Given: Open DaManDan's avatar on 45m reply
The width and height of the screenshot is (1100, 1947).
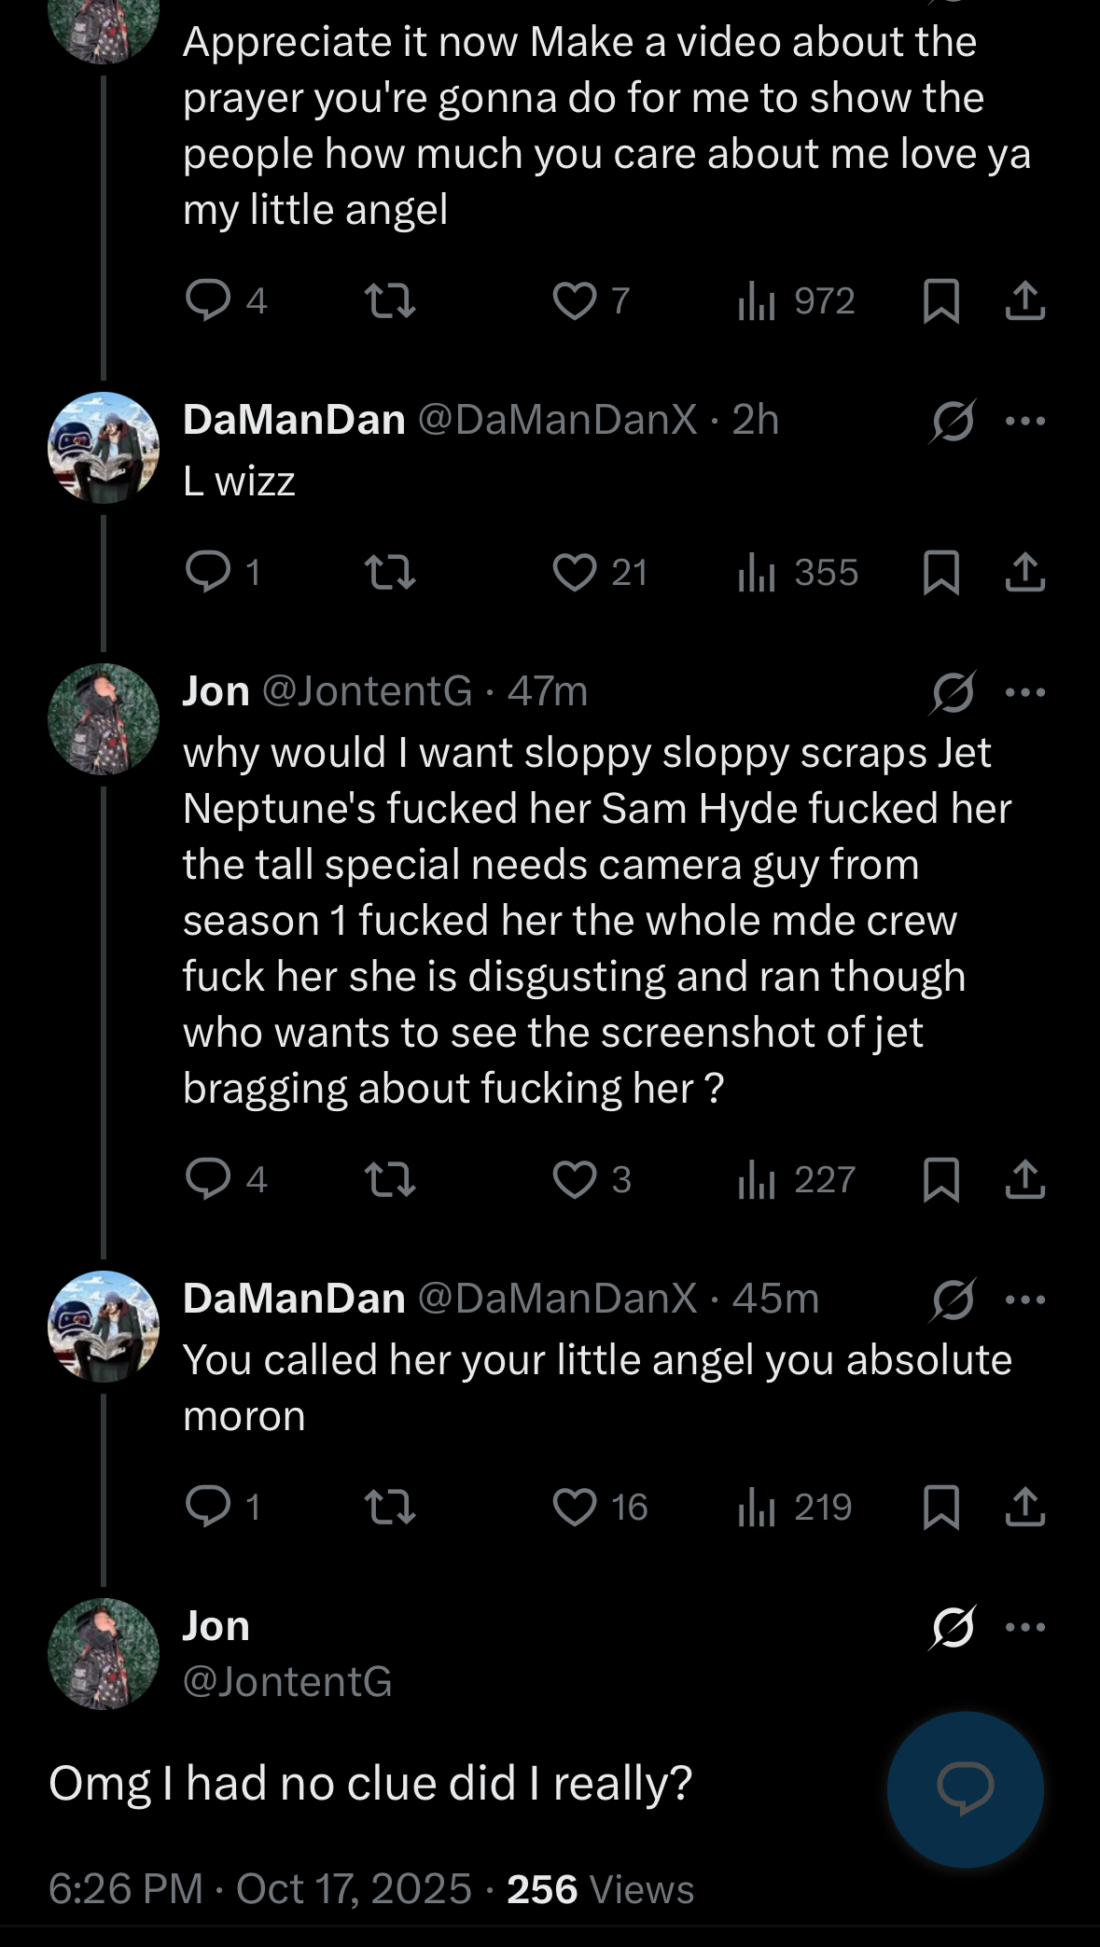Looking at the screenshot, I should coord(104,1326).
